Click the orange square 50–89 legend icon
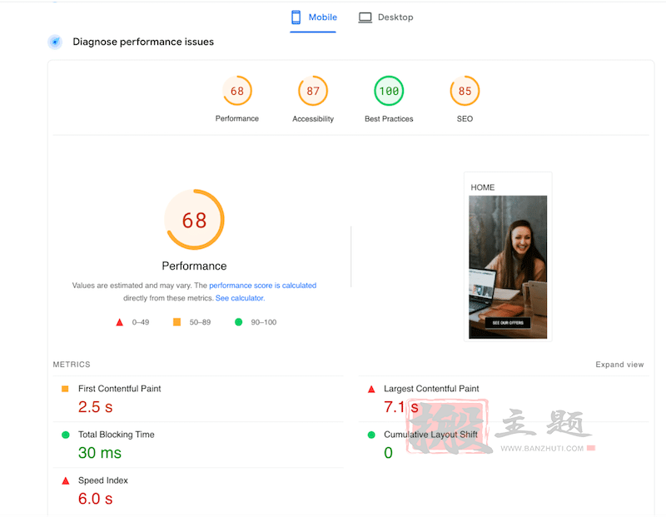Screen dimensions: 666x517 pos(176,322)
